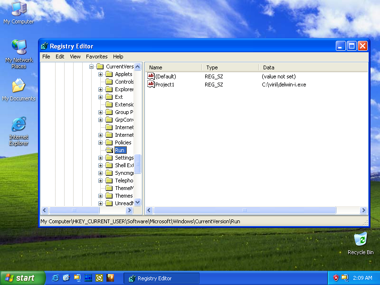
Task: Expand the GrpConv key
Action: pos(100,120)
